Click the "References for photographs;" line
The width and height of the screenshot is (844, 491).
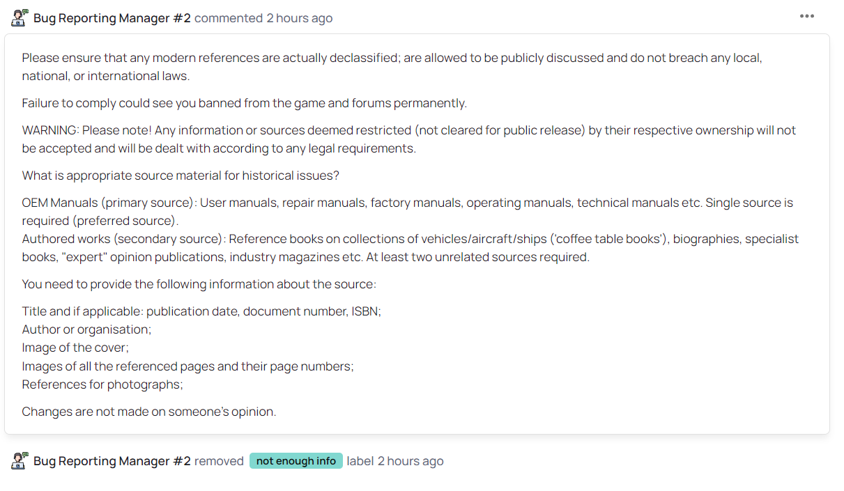[x=102, y=384]
